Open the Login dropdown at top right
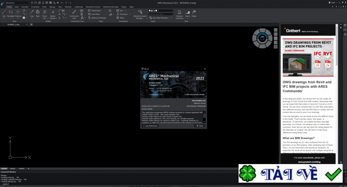Screen dimensions: 347x187 click(333, 3)
